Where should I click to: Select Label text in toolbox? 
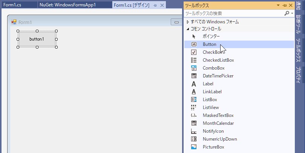tap(208, 84)
